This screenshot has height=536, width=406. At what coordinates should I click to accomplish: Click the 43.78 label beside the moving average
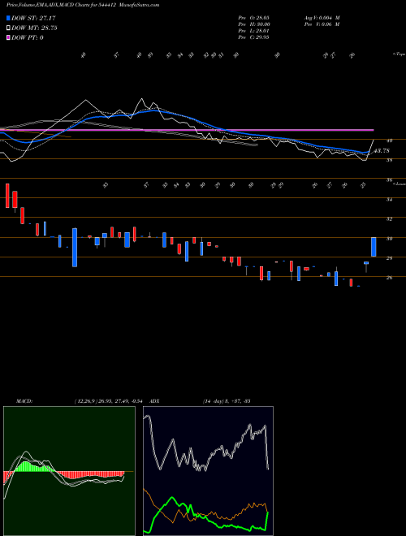pos(382,151)
